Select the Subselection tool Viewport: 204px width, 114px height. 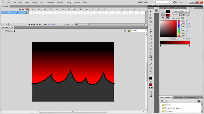pyautogui.click(x=151, y=15)
